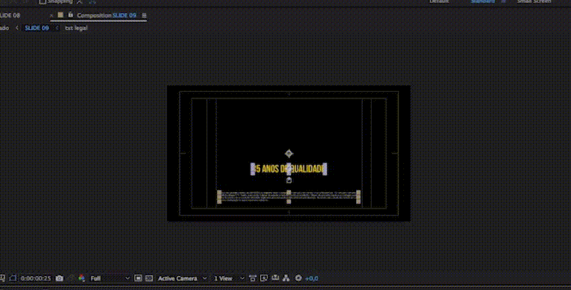The width and height of the screenshot is (571, 290).
Task: Toggle Region of Interest button
Action: tap(138, 278)
